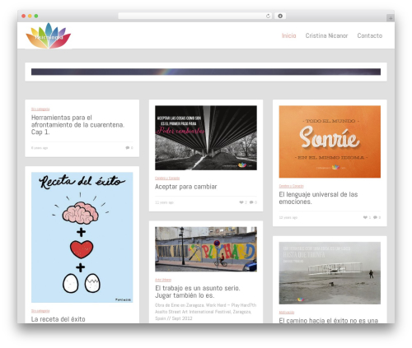Click the date under 'Aceptar para cambiar'
412x348 pixels.
tap(164, 202)
